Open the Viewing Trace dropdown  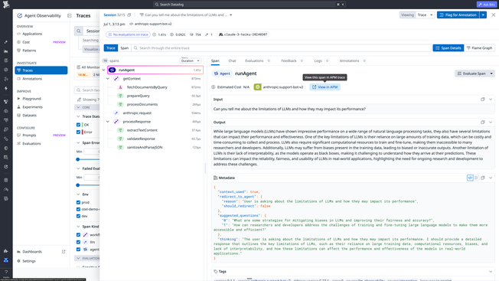pyautogui.click(x=426, y=15)
